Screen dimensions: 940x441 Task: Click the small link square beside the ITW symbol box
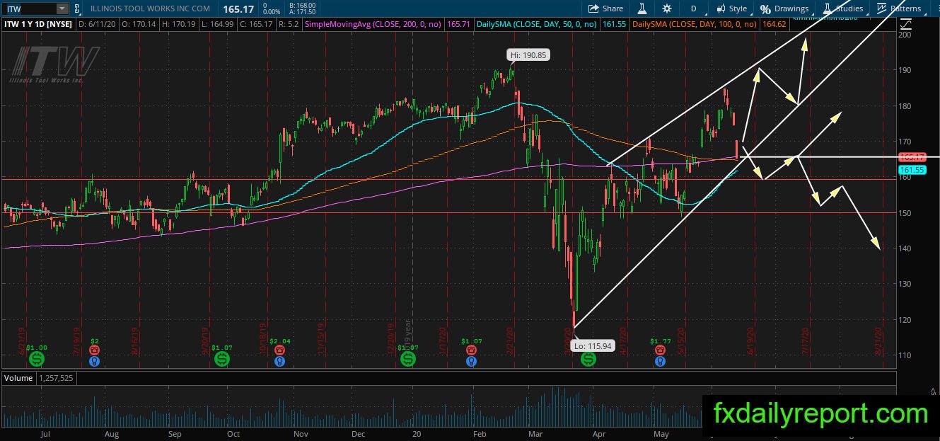[78, 8]
